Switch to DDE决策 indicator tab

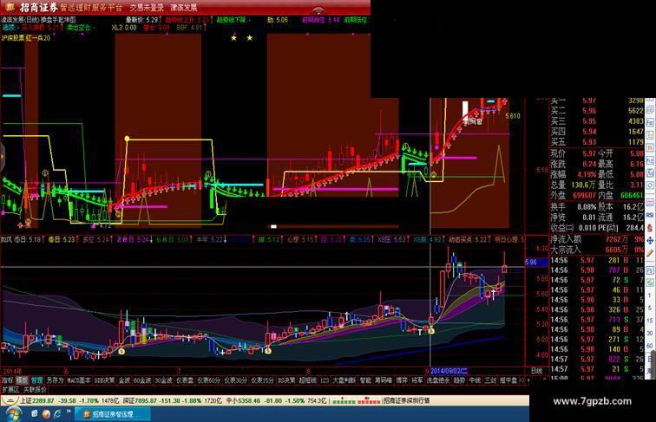[105, 380]
